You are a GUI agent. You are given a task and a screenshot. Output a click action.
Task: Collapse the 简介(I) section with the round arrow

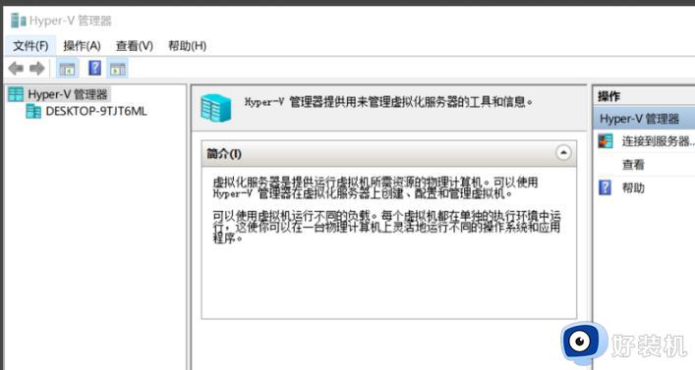click(x=563, y=153)
